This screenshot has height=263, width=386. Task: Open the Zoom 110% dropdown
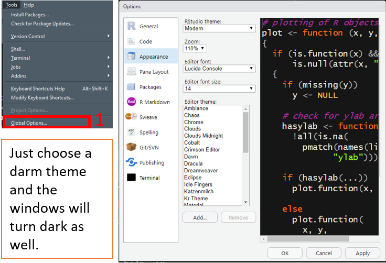coord(195,48)
